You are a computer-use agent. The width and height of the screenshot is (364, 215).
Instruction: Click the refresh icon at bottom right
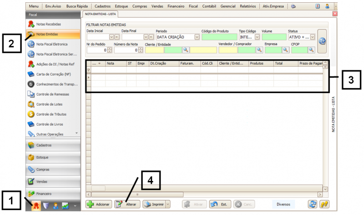(313, 204)
